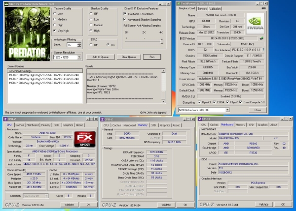Viewport: 296px width, 211px height.
Task: Click the Benchmark Tool title bar icon
Action: tap(6, 4)
